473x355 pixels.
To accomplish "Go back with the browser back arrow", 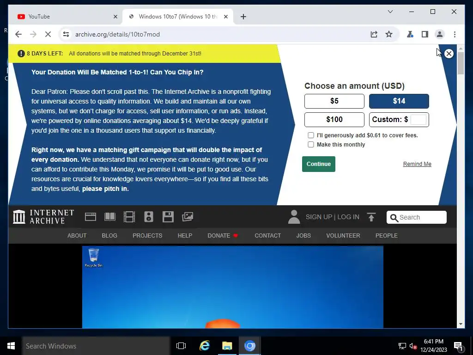I will coord(18,34).
